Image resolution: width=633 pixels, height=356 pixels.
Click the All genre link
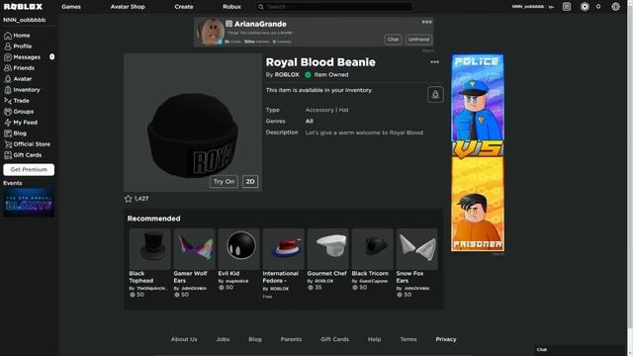pyautogui.click(x=310, y=121)
